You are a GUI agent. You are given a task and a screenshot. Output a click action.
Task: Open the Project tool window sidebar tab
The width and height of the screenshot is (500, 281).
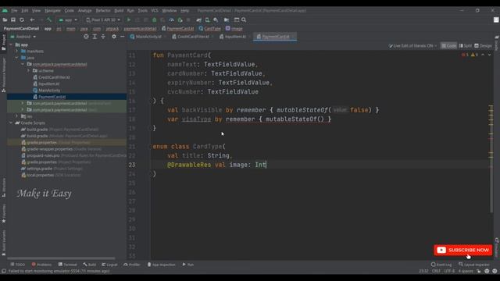[3, 43]
